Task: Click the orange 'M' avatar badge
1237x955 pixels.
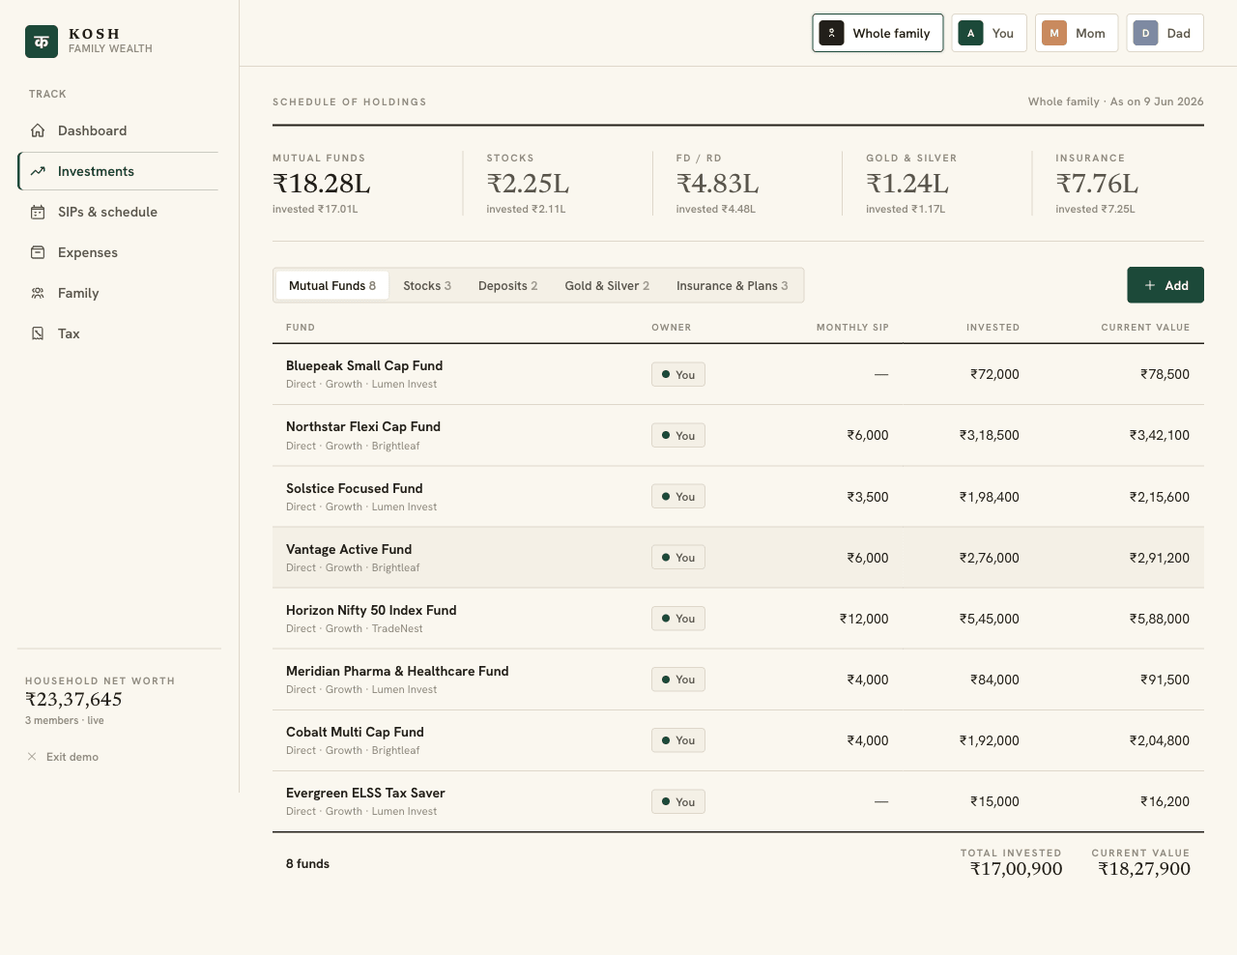Action: [1054, 33]
